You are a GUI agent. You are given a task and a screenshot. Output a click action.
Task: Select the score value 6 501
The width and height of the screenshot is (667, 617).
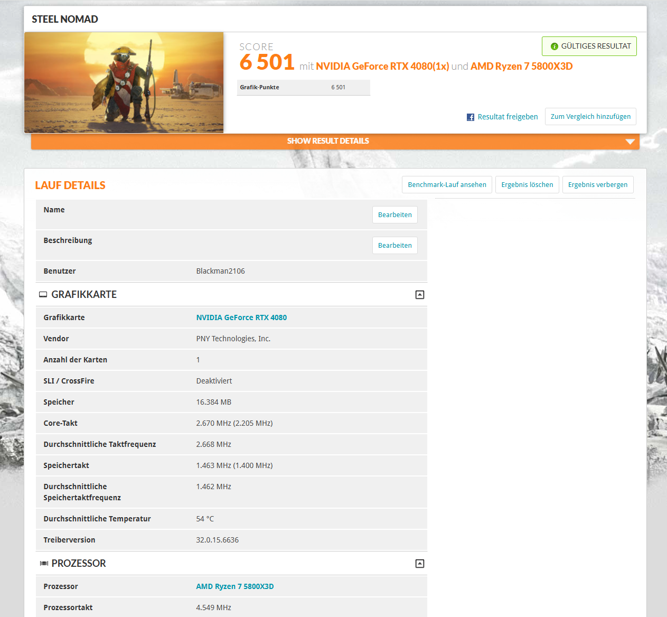pos(267,62)
